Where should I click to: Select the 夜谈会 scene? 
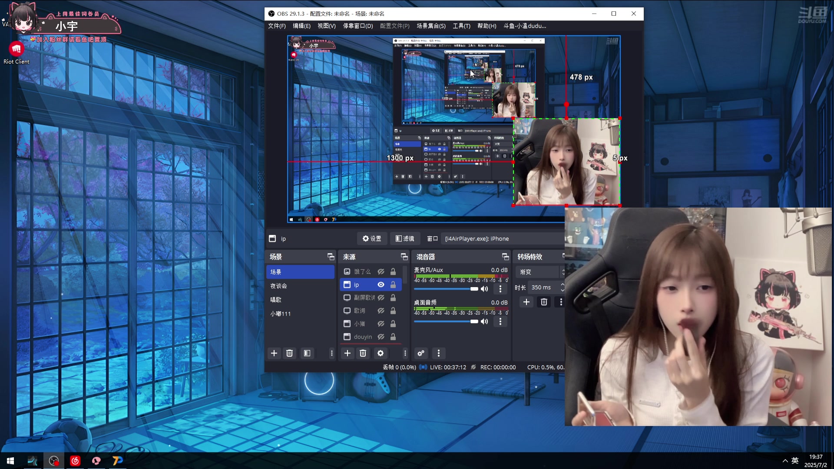click(300, 286)
